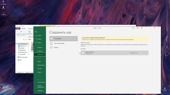This screenshot has height=95, width=170.
Task: Select Этот компьютер desktop icon
Action: (x=3, y=3)
